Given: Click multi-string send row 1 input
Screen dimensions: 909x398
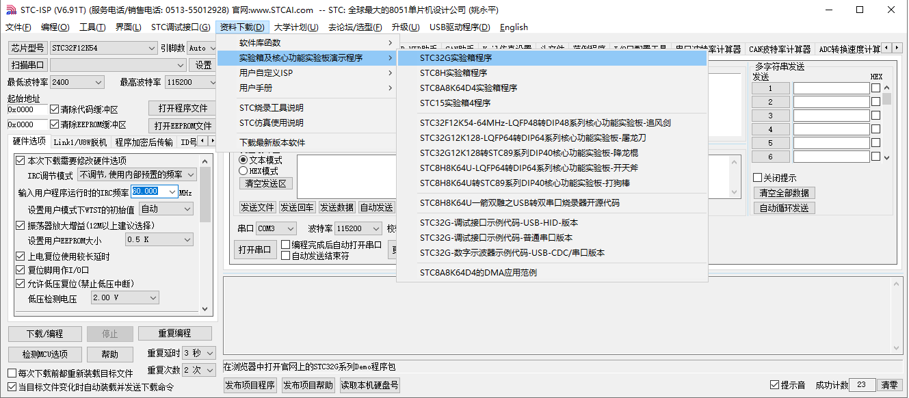Looking at the screenshot, I should pos(830,88).
